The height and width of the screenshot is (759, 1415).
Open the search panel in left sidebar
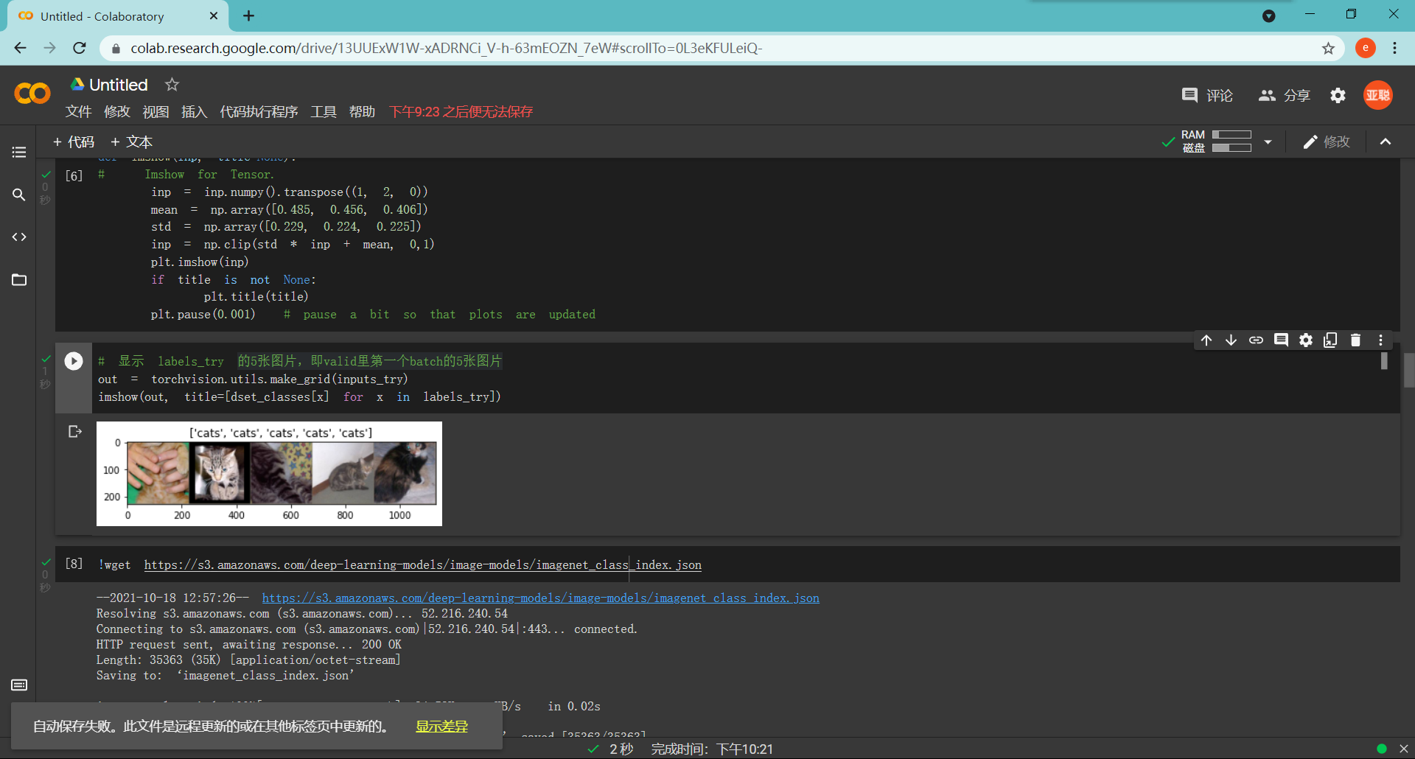[x=19, y=195]
